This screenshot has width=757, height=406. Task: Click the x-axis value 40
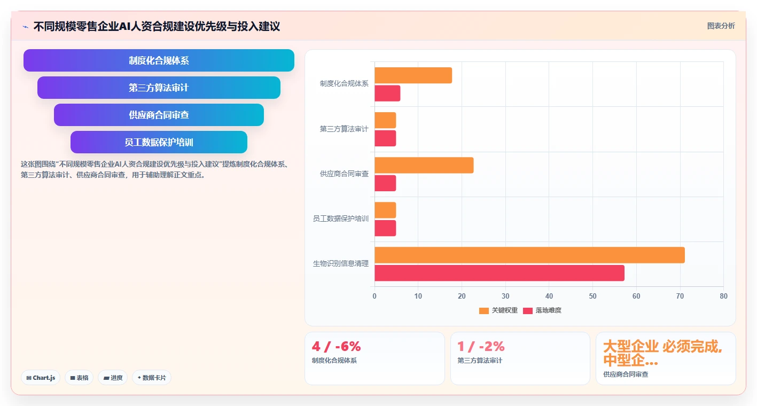pyautogui.click(x=549, y=296)
